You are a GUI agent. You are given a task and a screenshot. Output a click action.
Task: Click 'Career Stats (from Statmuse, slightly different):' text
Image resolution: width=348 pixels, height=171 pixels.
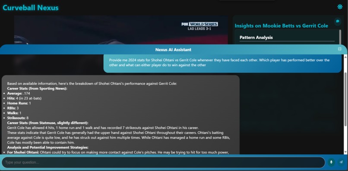click(x=48, y=123)
